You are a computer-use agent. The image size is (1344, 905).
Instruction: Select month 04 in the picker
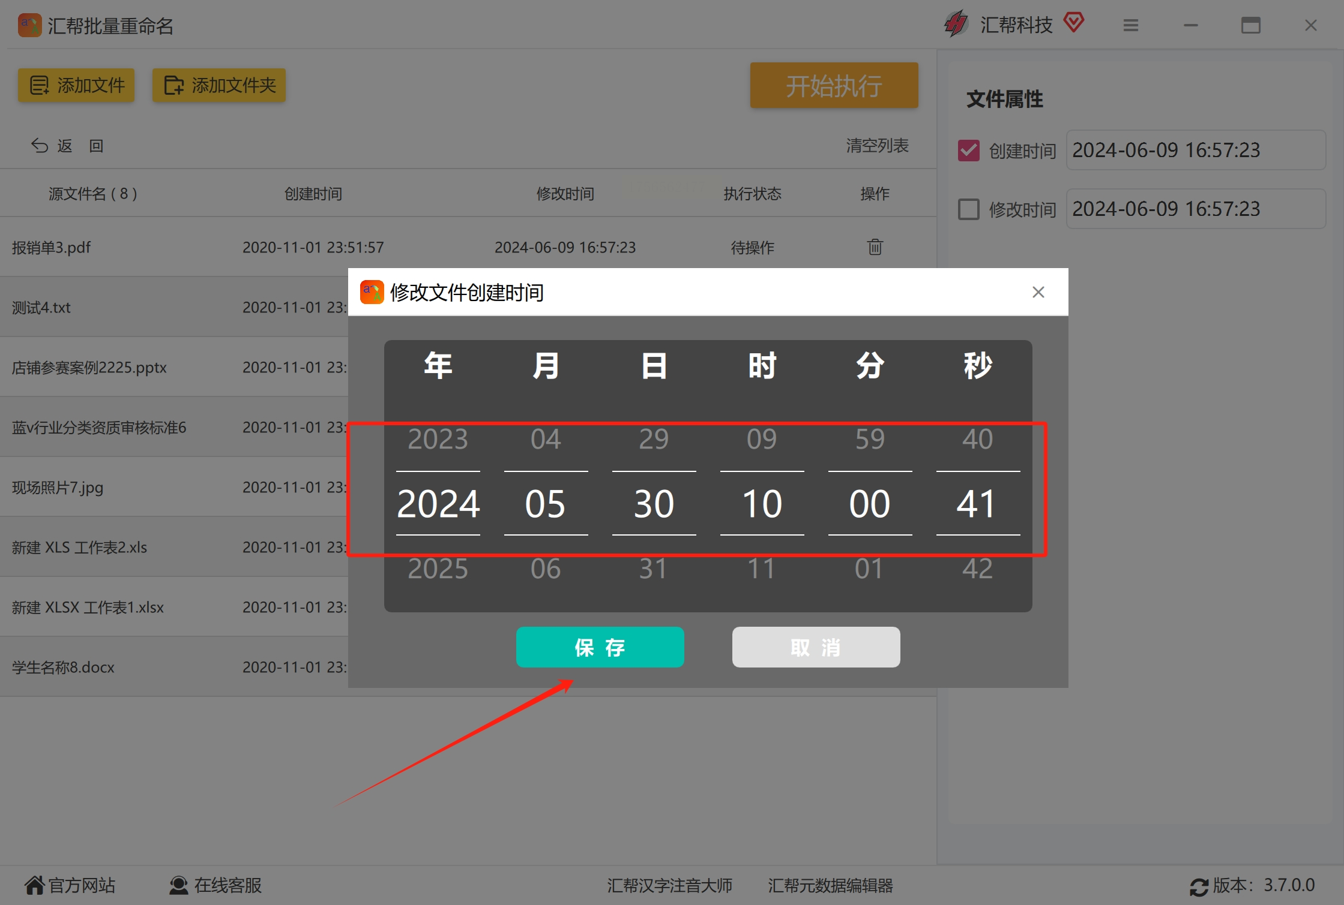[545, 439]
